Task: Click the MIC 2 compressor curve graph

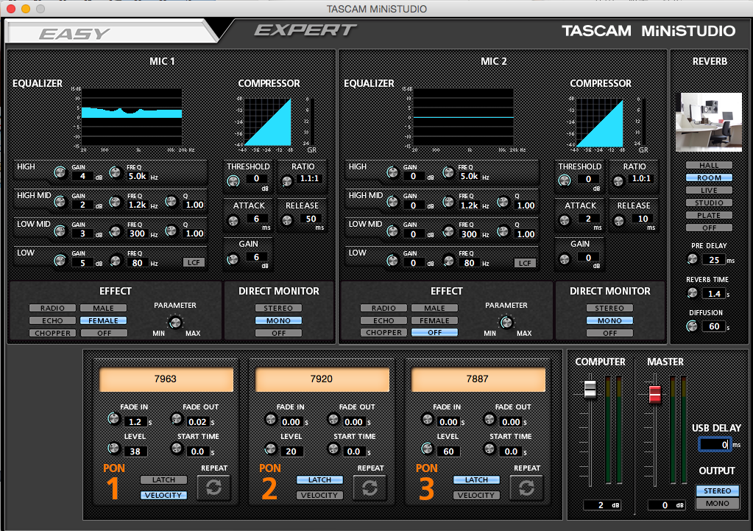Action: pyautogui.click(x=600, y=122)
